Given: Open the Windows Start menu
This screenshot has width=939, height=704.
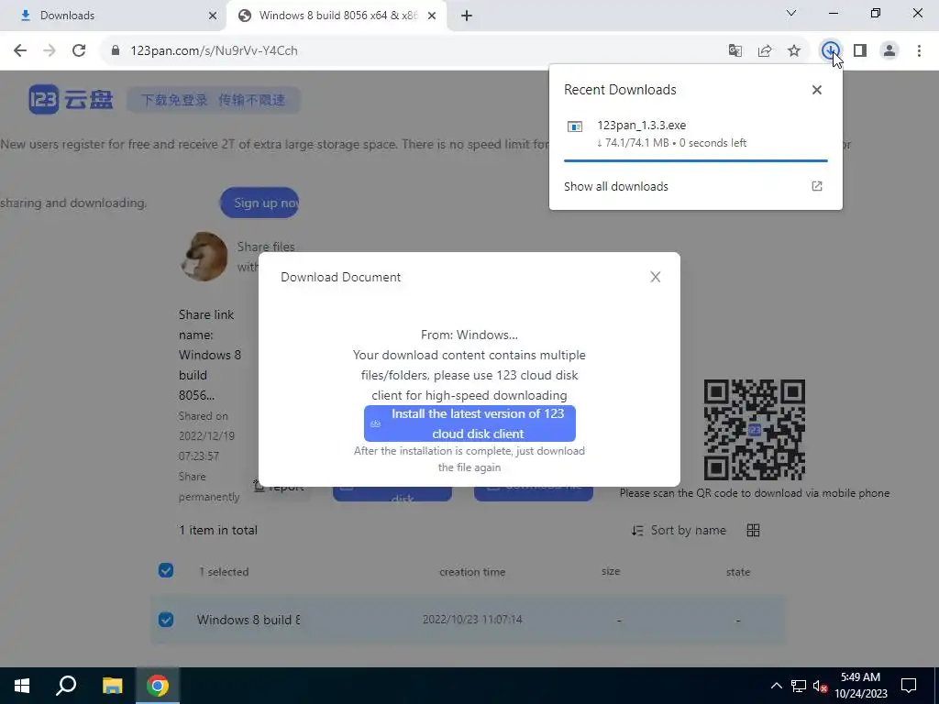Looking at the screenshot, I should tap(22, 686).
